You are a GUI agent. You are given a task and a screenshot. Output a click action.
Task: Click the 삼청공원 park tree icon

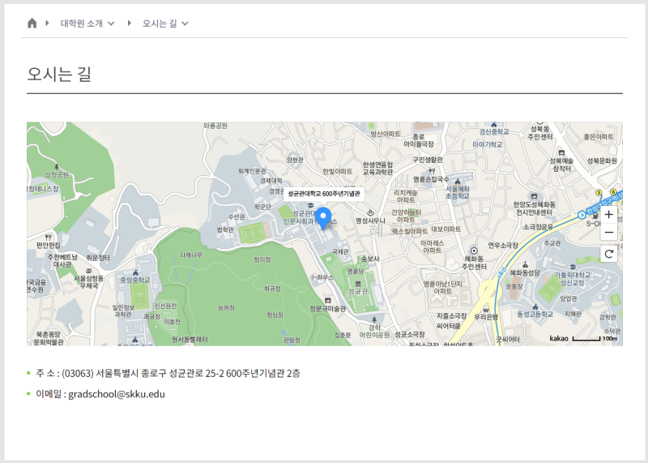pos(57,165)
